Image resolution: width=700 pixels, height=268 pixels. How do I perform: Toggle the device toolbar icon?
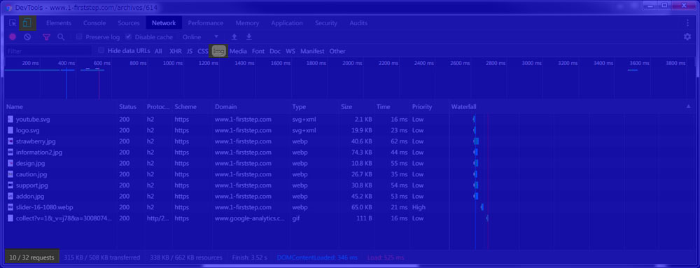coord(27,23)
